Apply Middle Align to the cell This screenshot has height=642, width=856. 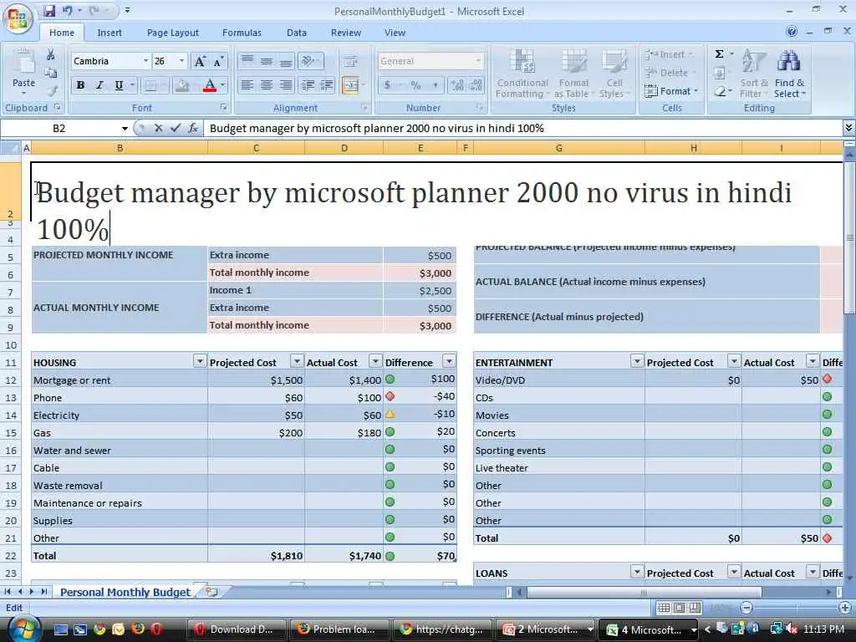(x=267, y=60)
